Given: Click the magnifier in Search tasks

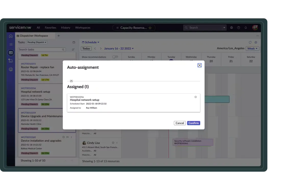Looking at the screenshot, I should click(63, 50).
